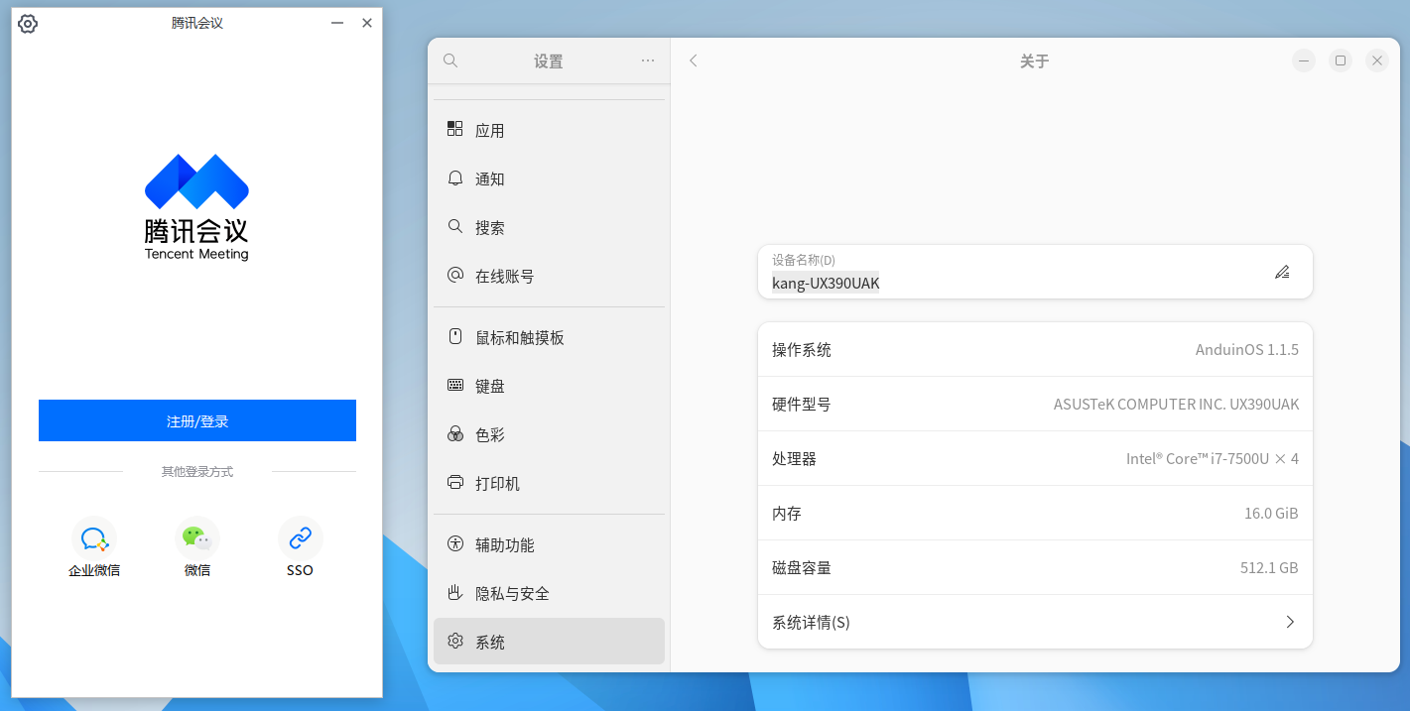Maximize the Settings 关于 window
Image resolution: width=1410 pixels, height=711 pixels.
[x=1341, y=60]
